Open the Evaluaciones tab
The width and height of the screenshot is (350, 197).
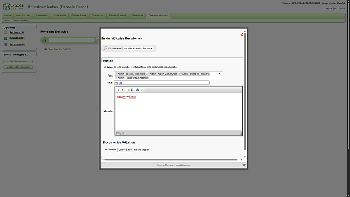click(x=79, y=15)
